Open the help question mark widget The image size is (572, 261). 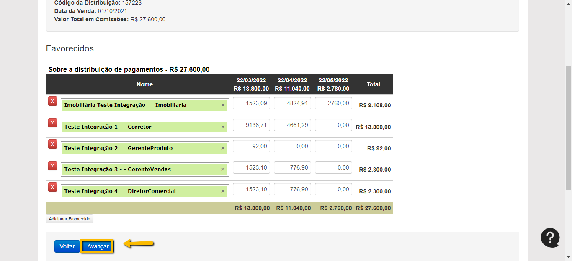550,238
